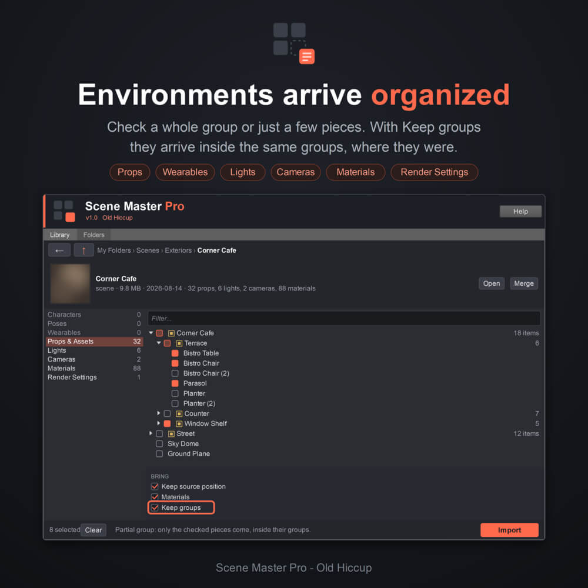Screen dimensions: 588x588
Task: Click the group icon beside Counter
Action: pos(179,413)
